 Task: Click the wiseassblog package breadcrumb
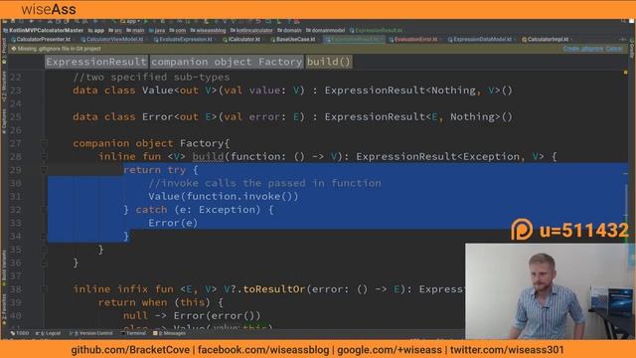[x=208, y=31]
